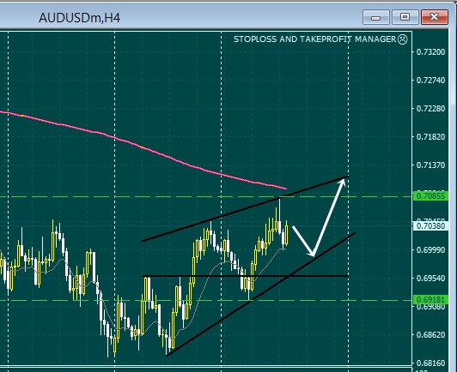Click the 0.72740 price scale value
This screenshot has width=457, height=372.
tap(430, 81)
